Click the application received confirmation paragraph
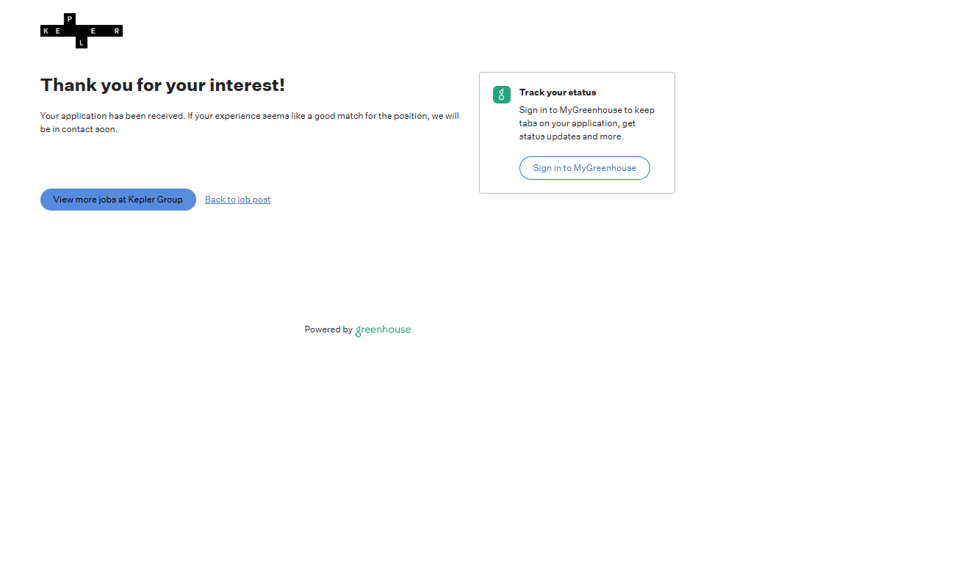The width and height of the screenshot is (953, 576). pos(249,116)
